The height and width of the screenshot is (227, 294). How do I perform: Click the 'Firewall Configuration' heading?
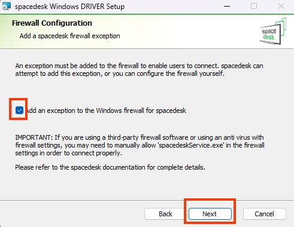pos(52,23)
